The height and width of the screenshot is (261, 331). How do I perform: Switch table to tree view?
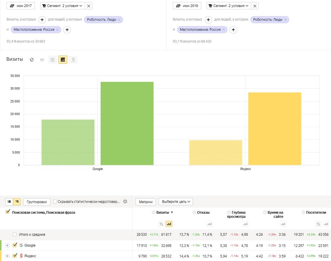17,202
